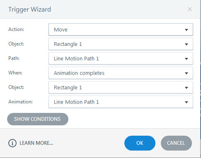
Task: Click the info icon beside Learn More
Action: coord(12,143)
